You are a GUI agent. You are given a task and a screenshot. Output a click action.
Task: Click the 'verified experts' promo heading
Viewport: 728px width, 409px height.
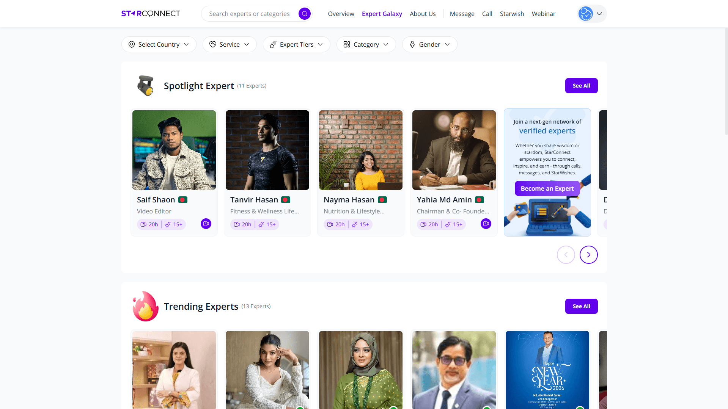[547, 131]
